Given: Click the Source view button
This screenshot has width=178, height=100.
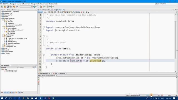Looking at the screenshot, I should coord(40,12).
